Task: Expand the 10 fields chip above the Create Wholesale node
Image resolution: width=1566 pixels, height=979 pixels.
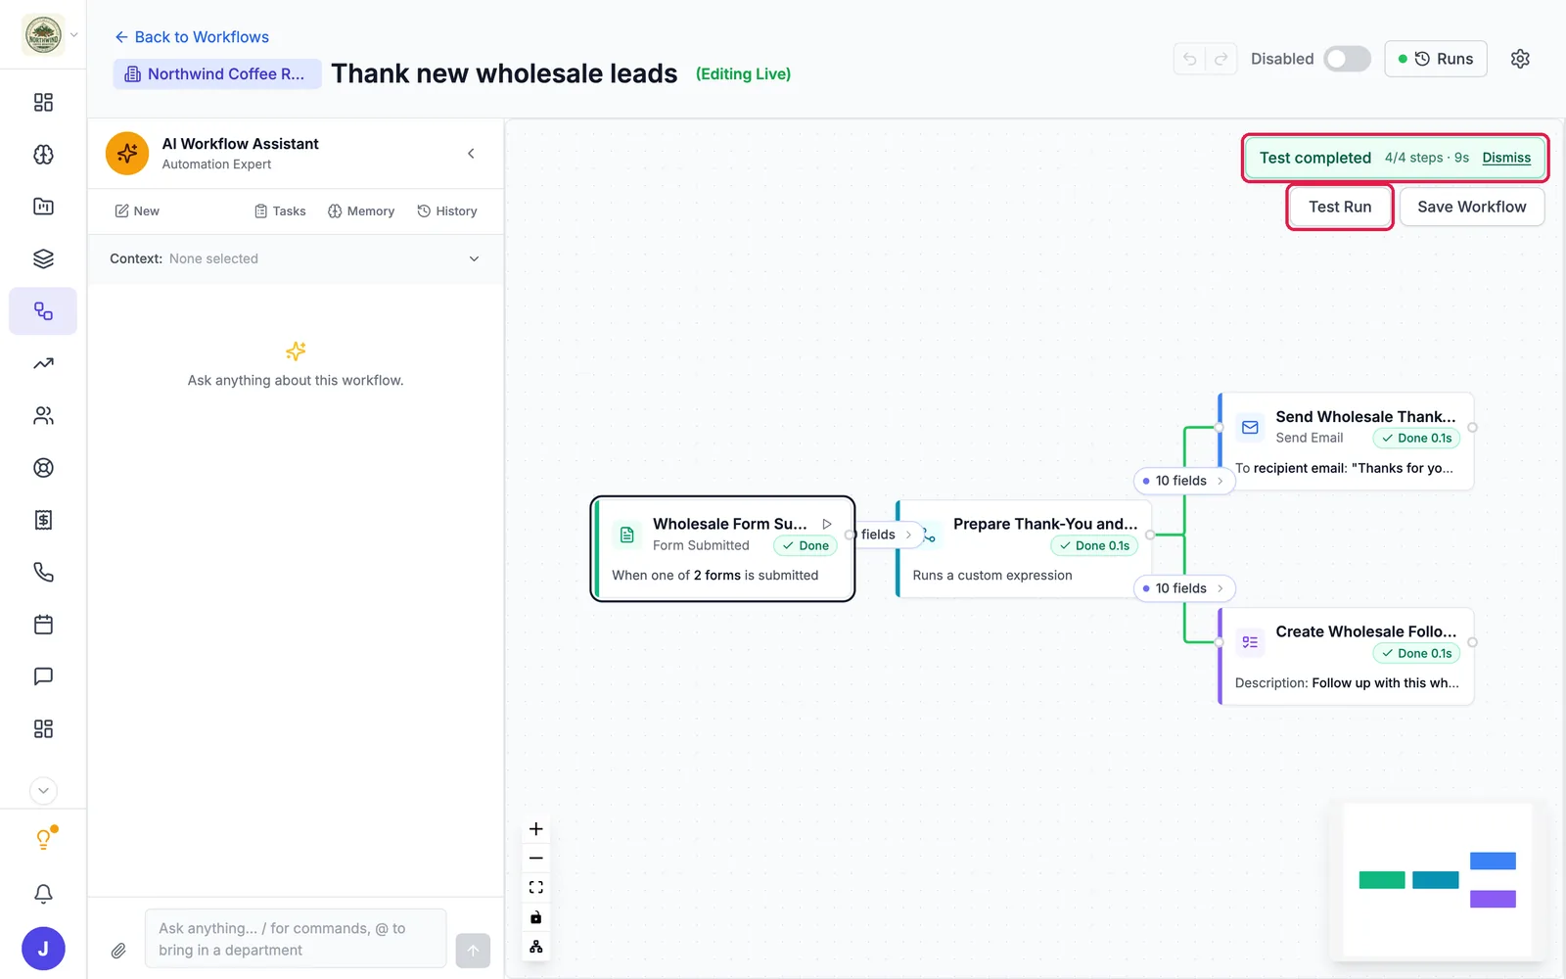Action: (1184, 588)
